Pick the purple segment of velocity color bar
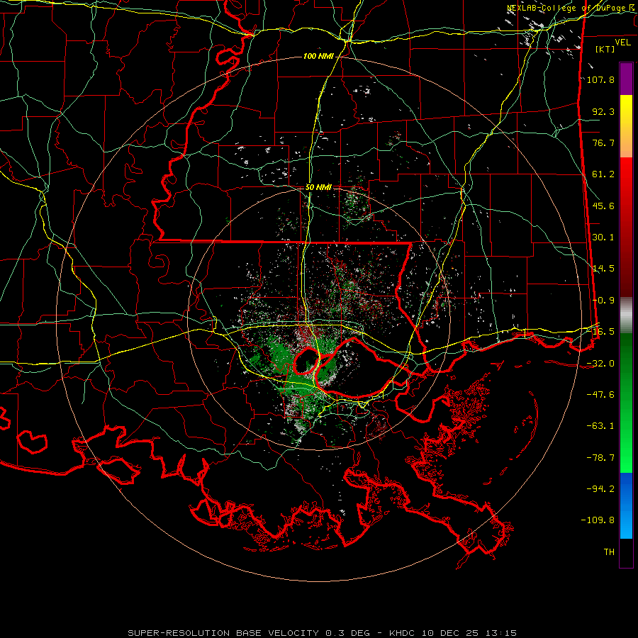638x638 pixels. [626, 79]
